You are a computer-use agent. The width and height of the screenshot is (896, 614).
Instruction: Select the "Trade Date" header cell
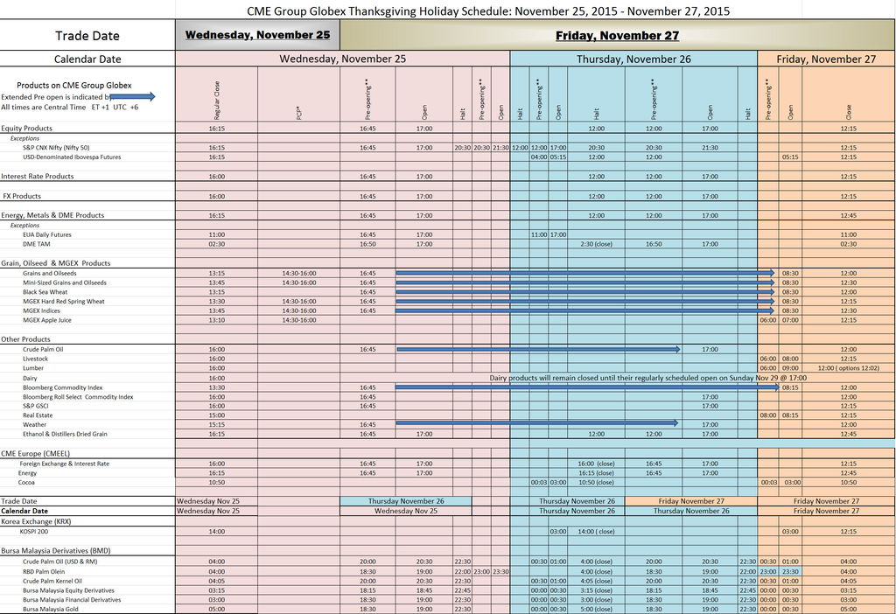click(x=87, y=35)
